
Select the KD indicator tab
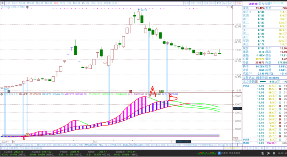tap(132, 145)
